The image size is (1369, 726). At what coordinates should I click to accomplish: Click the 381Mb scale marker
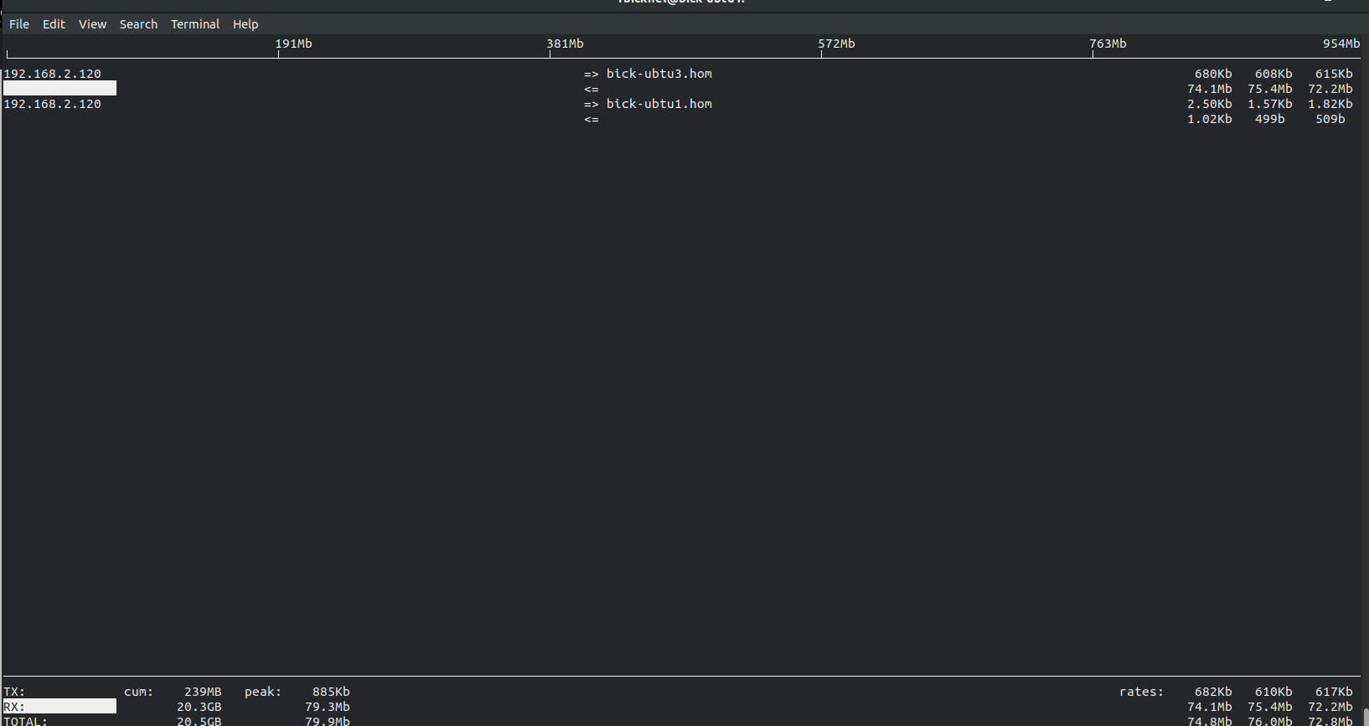(x=565, y=44)
